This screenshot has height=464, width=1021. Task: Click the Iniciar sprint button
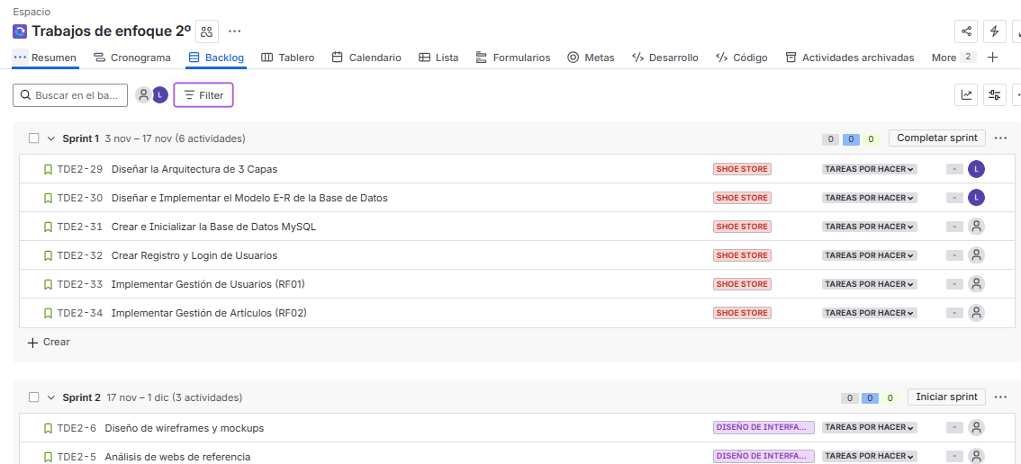(x=946, y=397)
